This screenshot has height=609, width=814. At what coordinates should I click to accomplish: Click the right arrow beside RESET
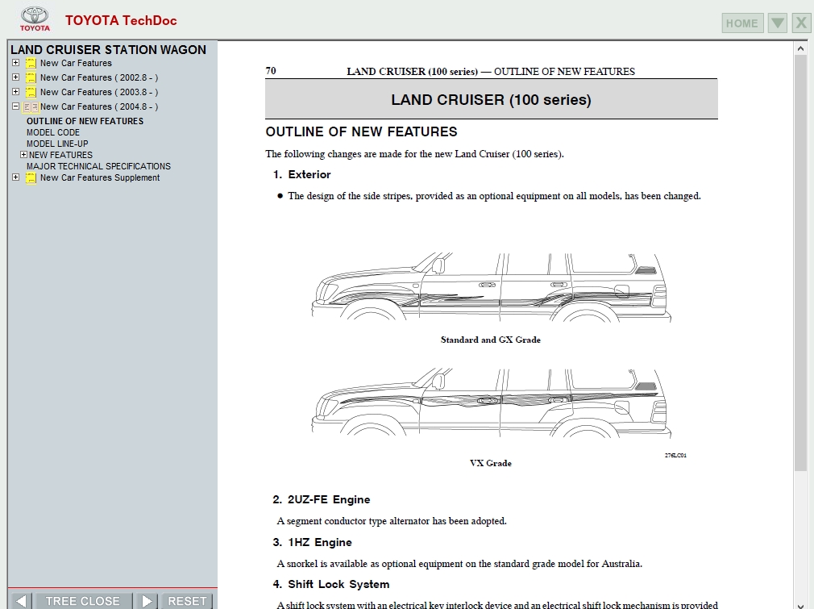coord(147,601)
